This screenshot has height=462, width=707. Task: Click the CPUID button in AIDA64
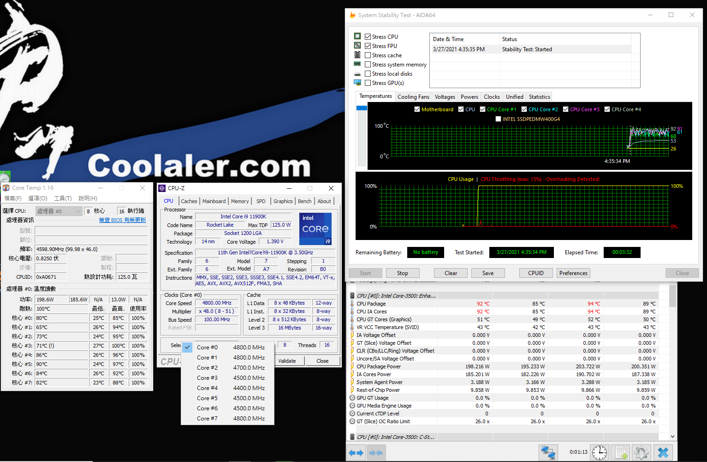(x=535, y=273)
